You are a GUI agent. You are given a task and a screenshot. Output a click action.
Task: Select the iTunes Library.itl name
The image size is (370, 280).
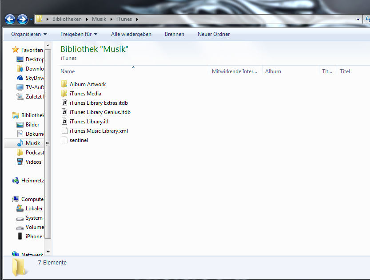[x=89, y=122]
